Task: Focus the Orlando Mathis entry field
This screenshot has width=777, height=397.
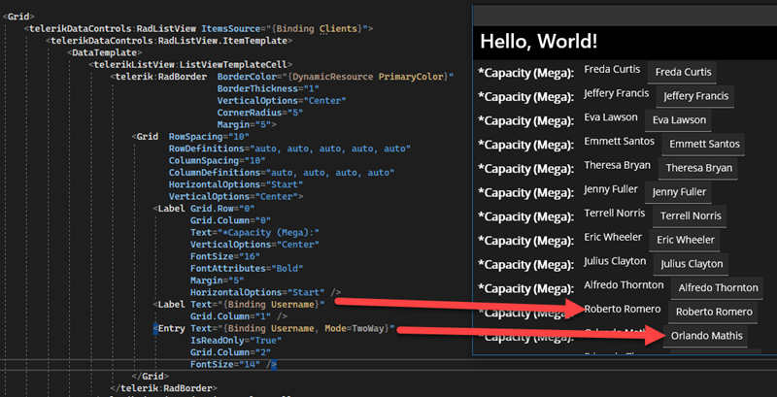Action: pyautogui.click(x=705, y=337)
